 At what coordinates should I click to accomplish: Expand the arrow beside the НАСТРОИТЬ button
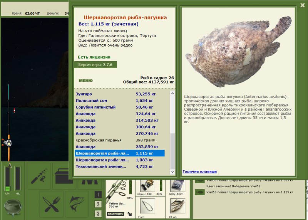point(130,214)
